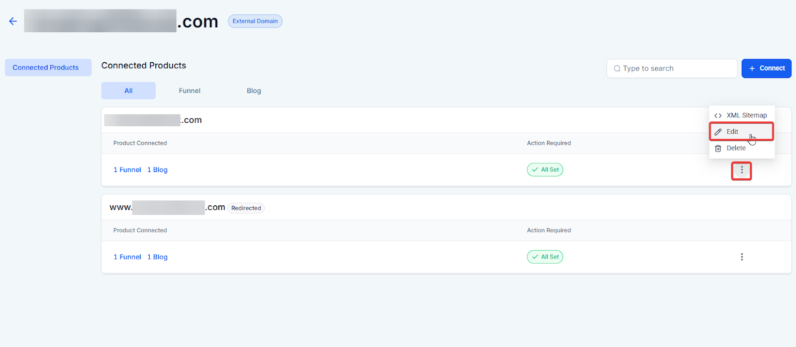This screenshot has width=796, height=347.
Task: Click the plus icon on Connect button
Action: pos(752,69)
